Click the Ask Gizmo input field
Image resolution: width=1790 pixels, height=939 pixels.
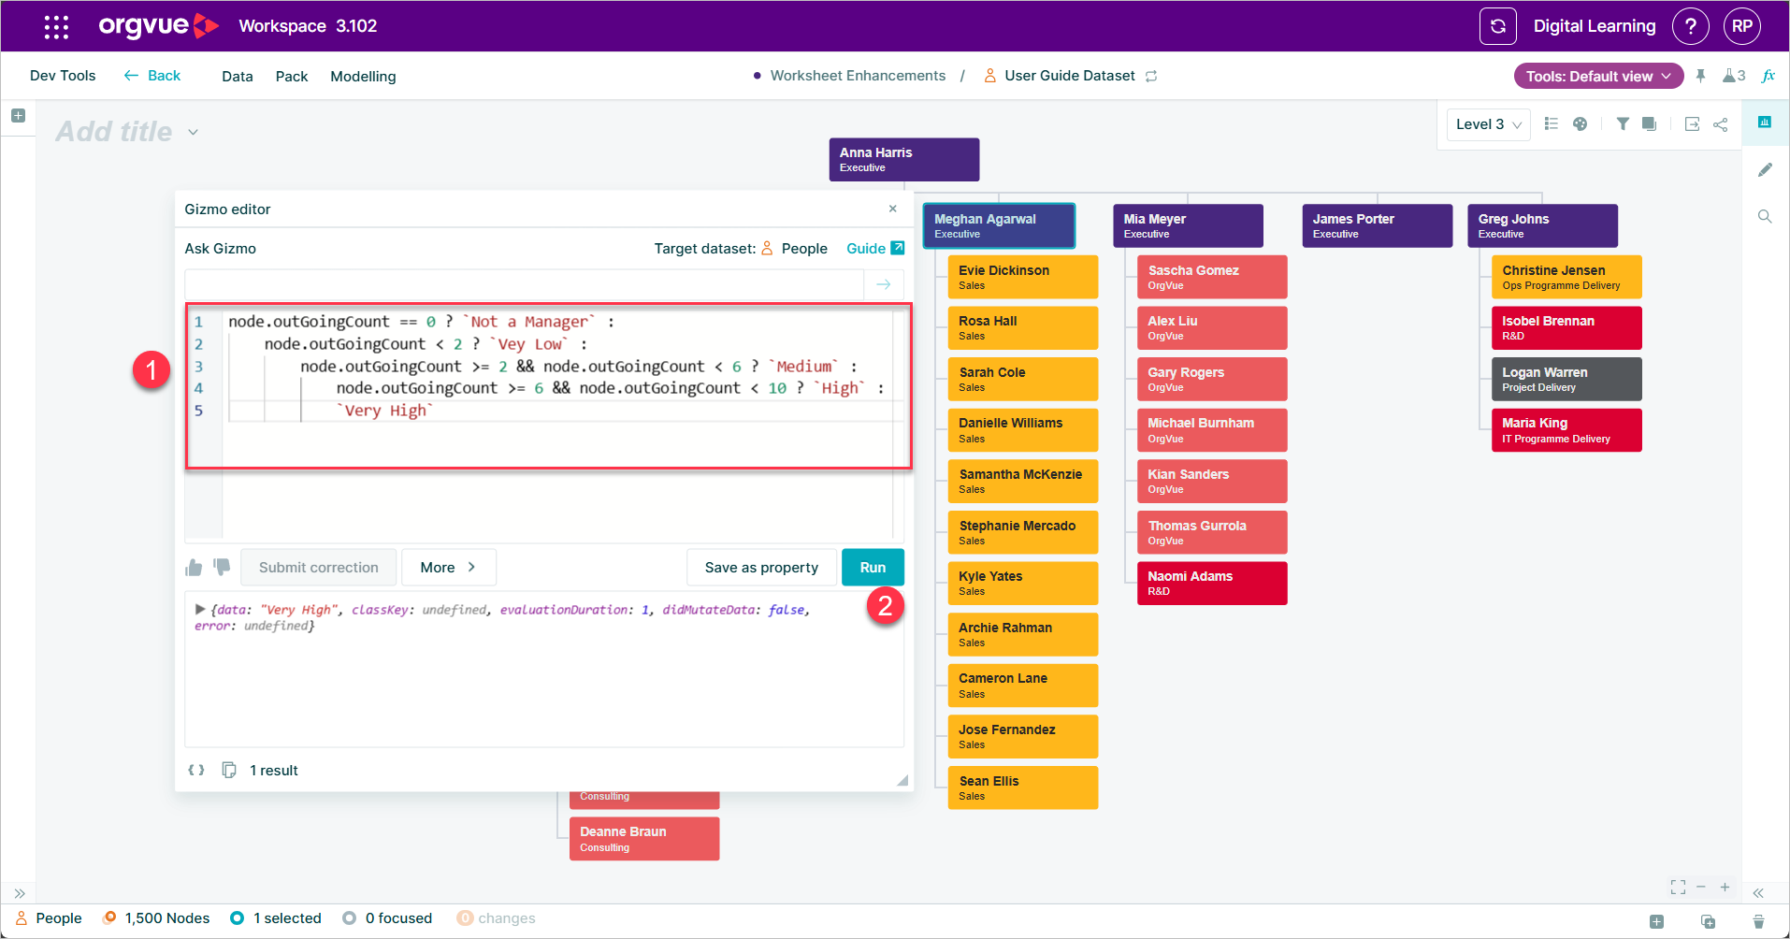coord(524,284)
